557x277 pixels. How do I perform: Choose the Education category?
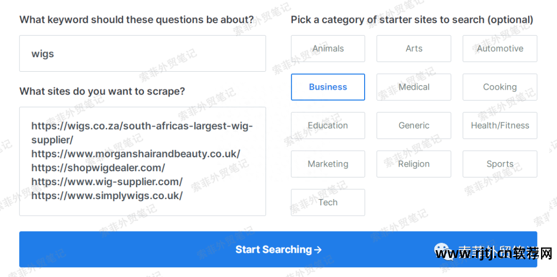click(x=328, y=125)
